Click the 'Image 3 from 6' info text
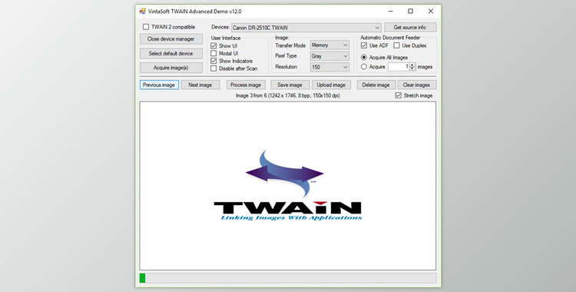This screenshot has height=292, width=576. tap(288, 95)
